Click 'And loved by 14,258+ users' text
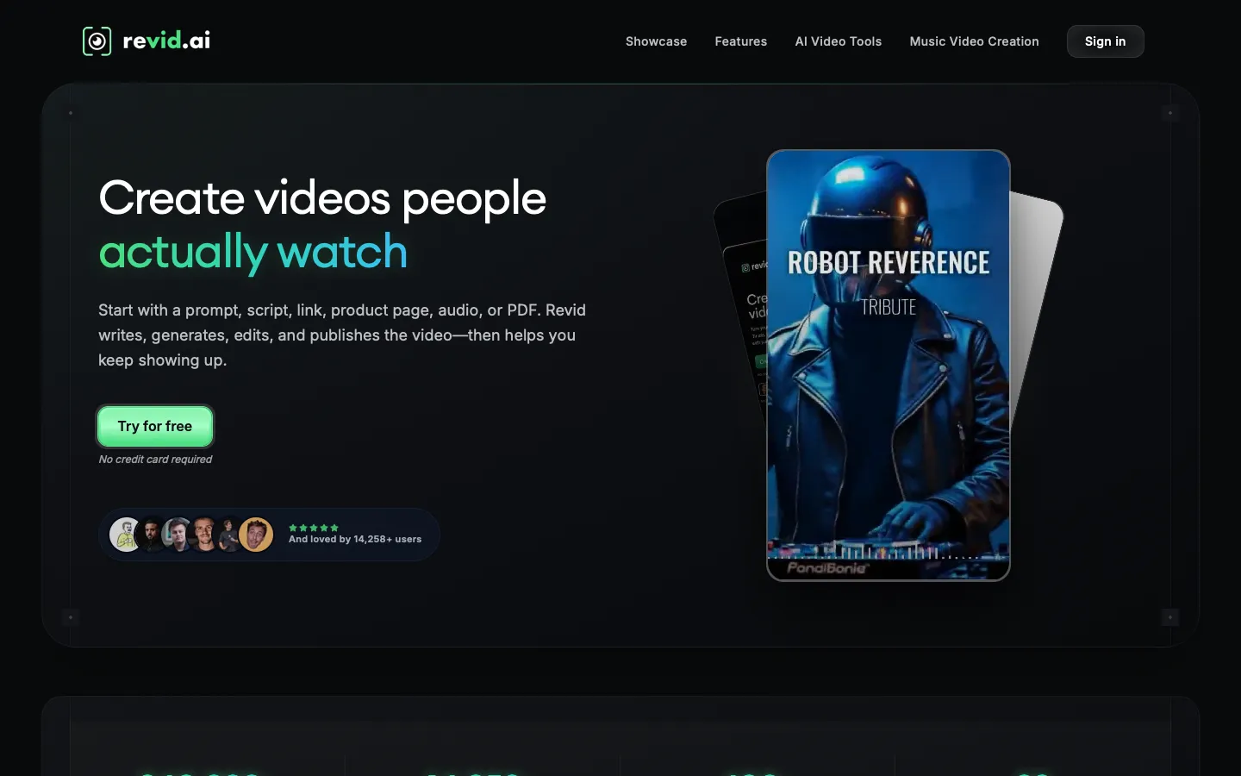 pos(355,540)
